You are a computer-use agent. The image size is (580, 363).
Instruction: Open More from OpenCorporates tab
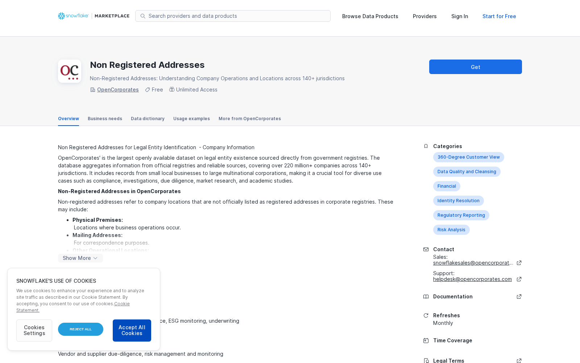point(250,119)
